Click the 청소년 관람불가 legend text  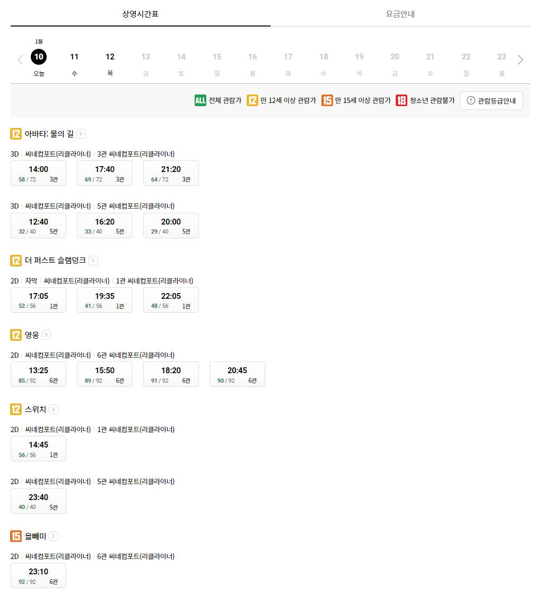[x=432, y=100]
